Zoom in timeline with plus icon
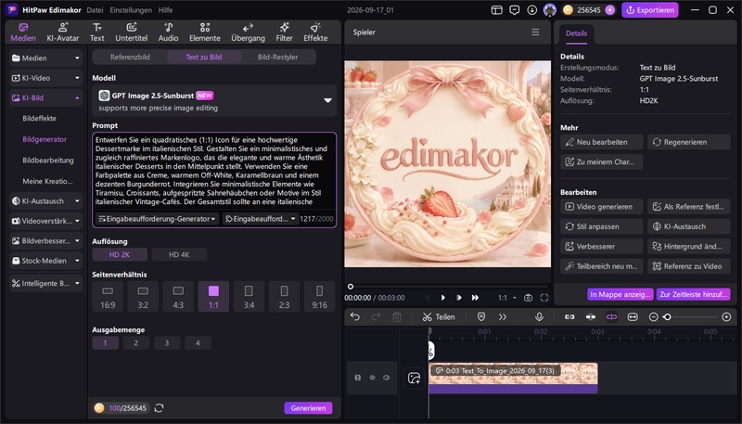This screenshot has width=742, height=424. (726, 317)
